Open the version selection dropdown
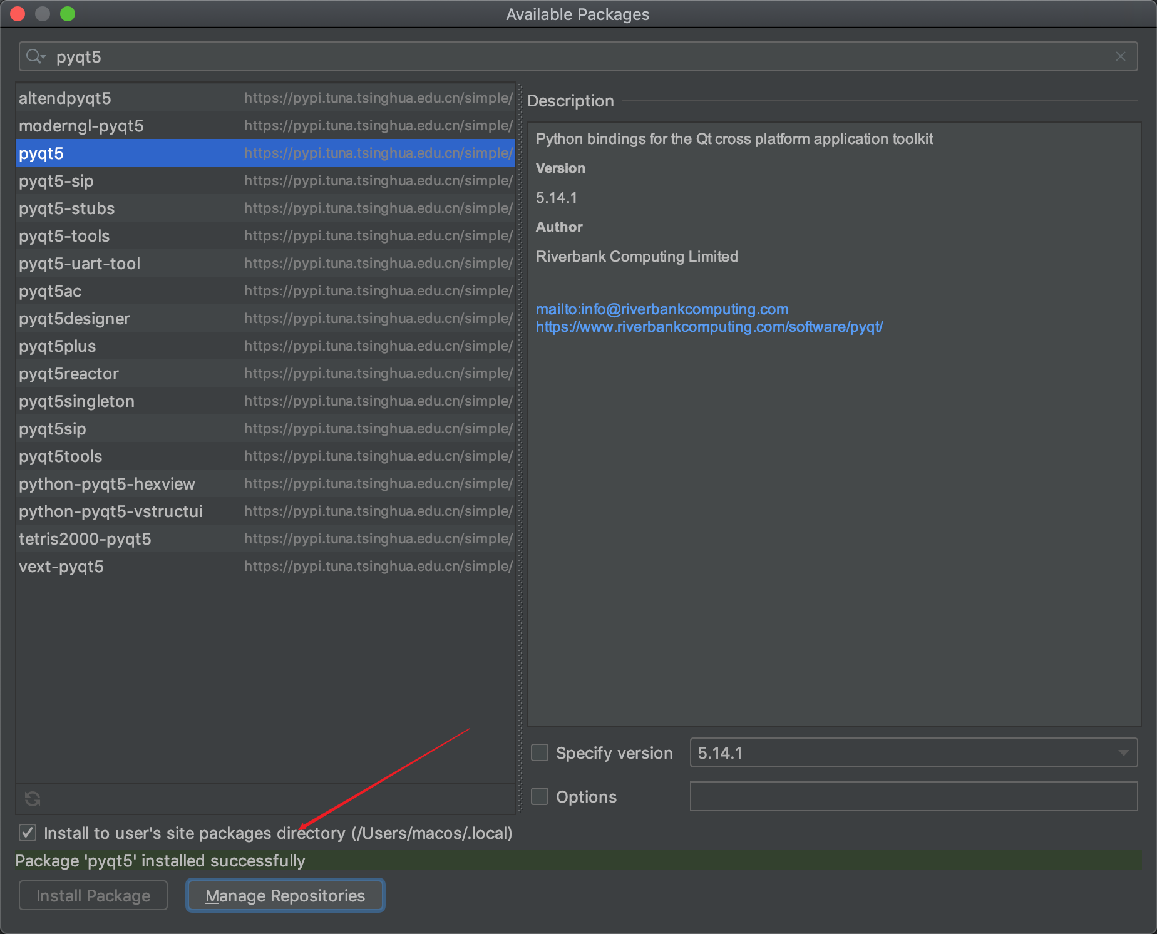 pos(1123,752)
